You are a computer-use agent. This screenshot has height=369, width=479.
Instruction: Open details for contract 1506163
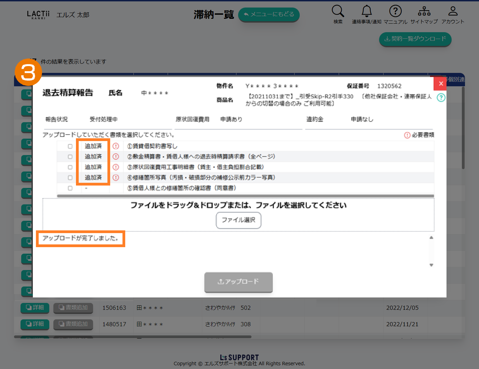pyautogui.click(x=35, y=308)
